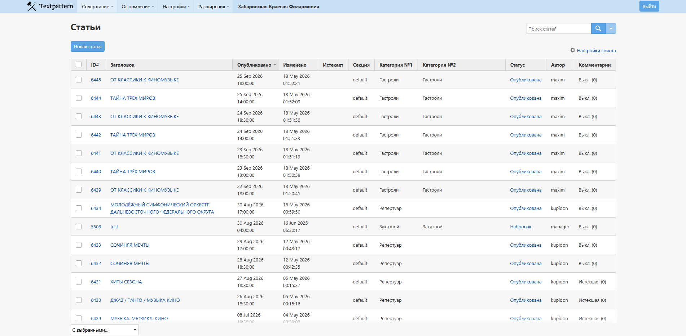
Task: Open the search options arrow dropdown
Action: pos(611,28)
